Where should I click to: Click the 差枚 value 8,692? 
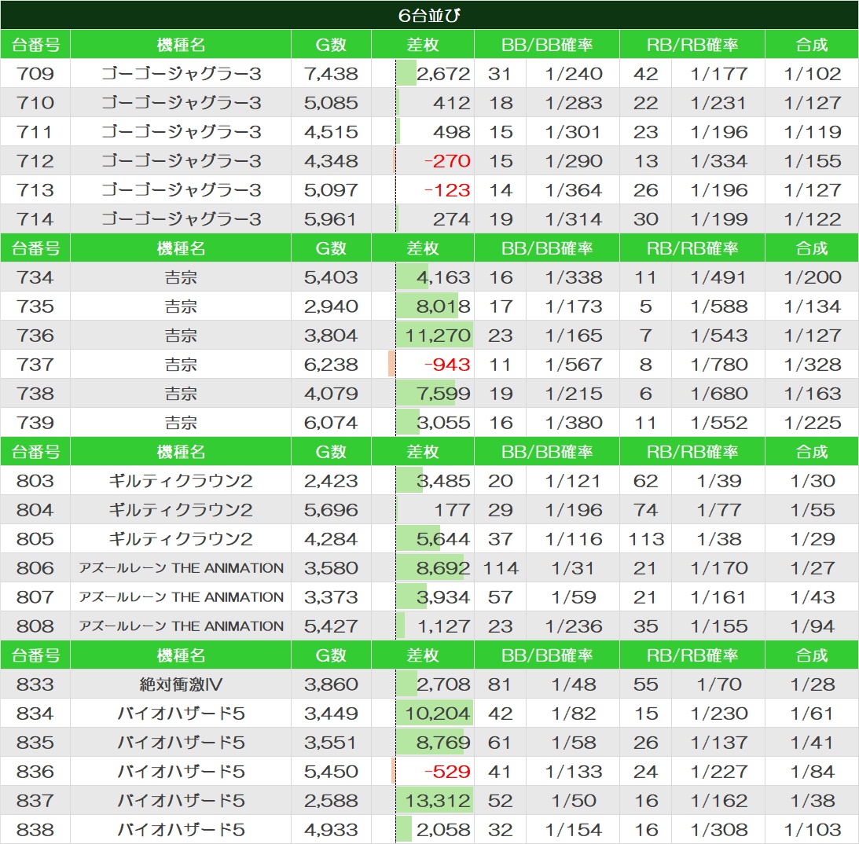click(x=443, y=567)
